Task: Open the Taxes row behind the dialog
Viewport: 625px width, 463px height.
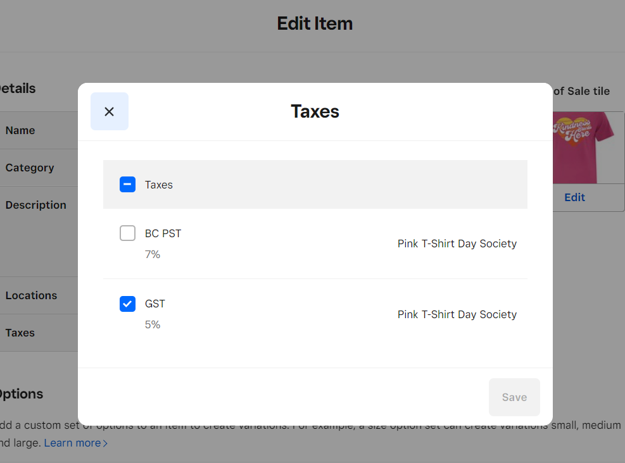Action: point(38,333)
